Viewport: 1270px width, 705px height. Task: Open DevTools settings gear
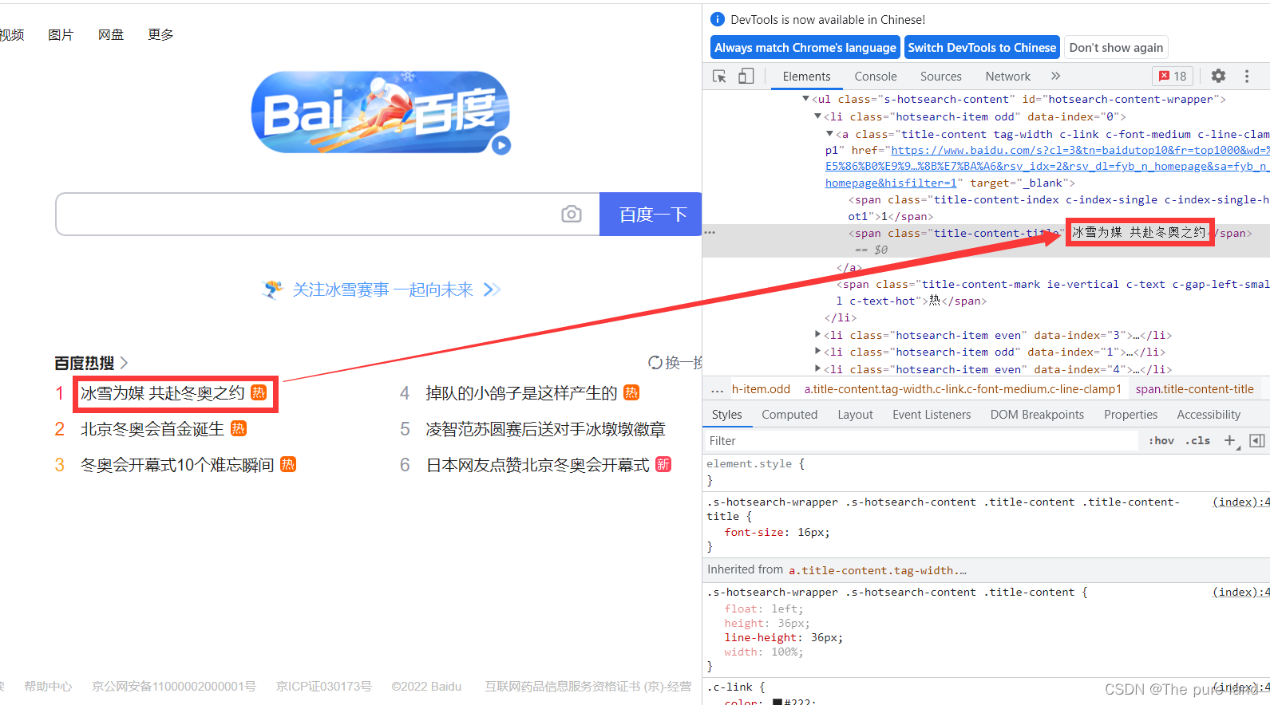point(1218,76)
